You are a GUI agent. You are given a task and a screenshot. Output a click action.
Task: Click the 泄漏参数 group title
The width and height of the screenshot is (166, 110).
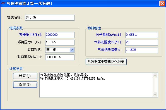tap(16, 28)
